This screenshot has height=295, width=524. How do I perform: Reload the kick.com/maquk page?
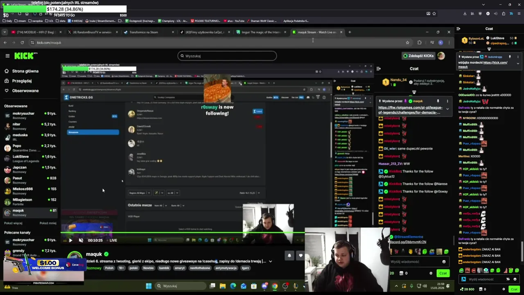[x=22, y=43]
